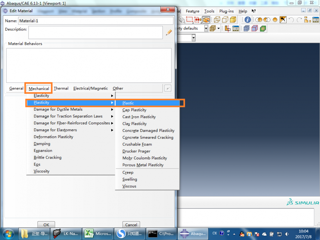Image resolution: width=320 pixels, height=240 pixels.
Task: Select Porous Metal Plasticity option
Action: coord(148,165)
